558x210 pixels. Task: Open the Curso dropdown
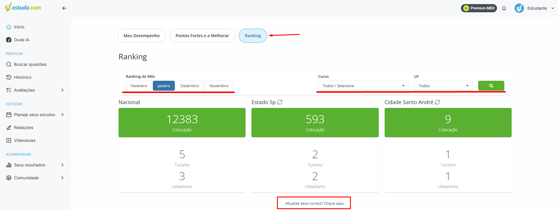click(363, 86)
